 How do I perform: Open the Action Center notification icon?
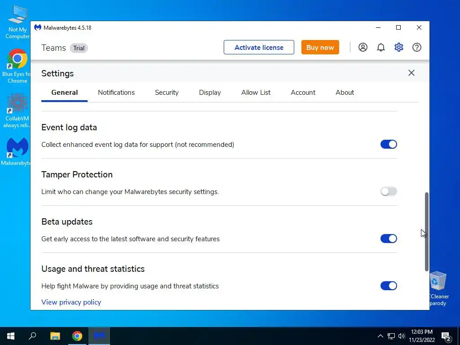click(x=446, y=336)
